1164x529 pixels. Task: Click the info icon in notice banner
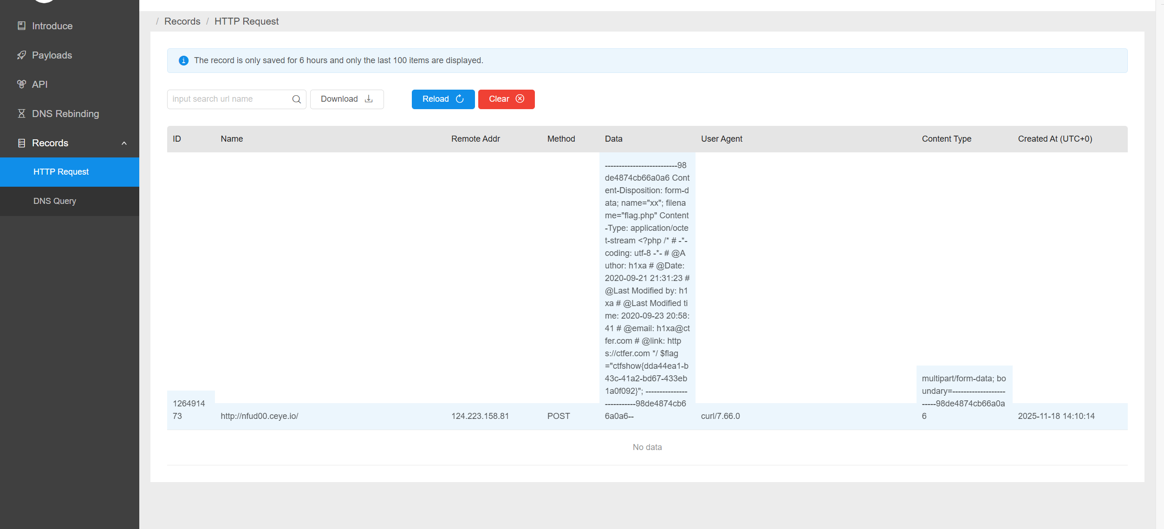point(183,60)
